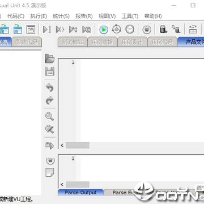The height and width of the screenshot is (204, 204).
Task: Click left scroll arrow of upper editor
Action: tap(62, 146)
